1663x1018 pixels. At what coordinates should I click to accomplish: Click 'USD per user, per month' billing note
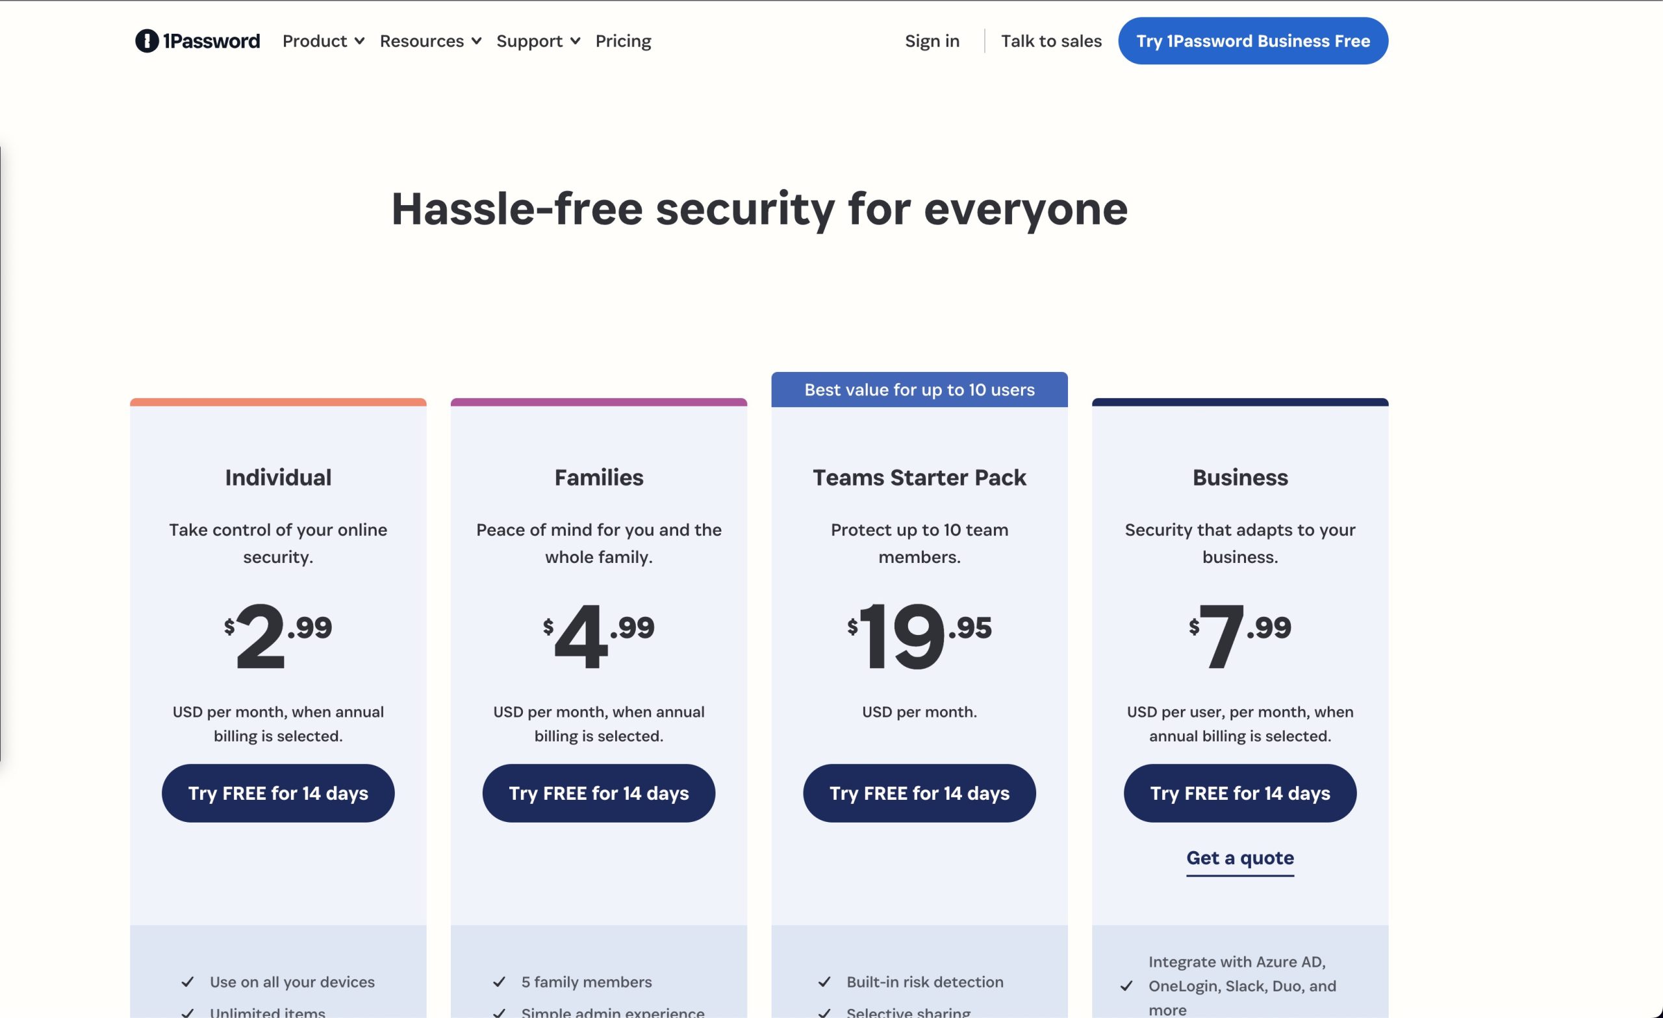pyautogui.click(x=1240, y=724)
